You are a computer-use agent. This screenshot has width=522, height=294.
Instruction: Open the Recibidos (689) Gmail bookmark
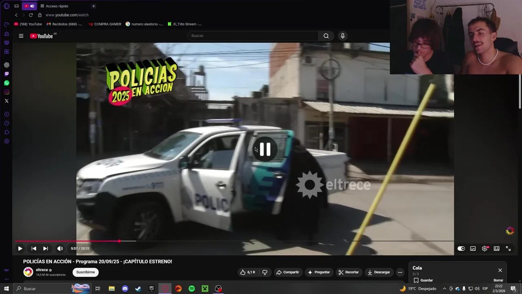(x=64, y=24)
